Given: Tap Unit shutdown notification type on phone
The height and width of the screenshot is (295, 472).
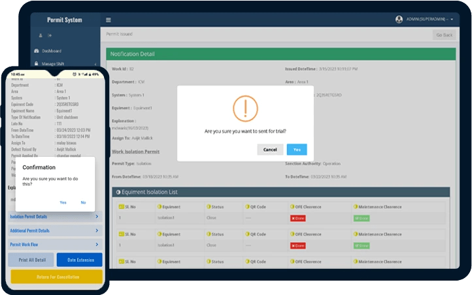Looking at the screenshot, I should point(67,117).
